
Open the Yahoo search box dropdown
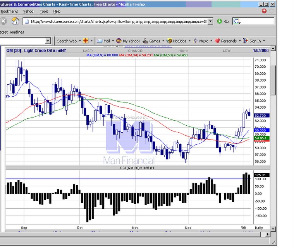48,41
